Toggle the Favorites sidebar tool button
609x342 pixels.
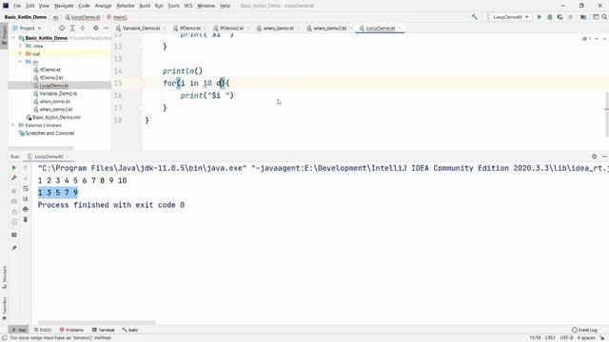(4, 309)
